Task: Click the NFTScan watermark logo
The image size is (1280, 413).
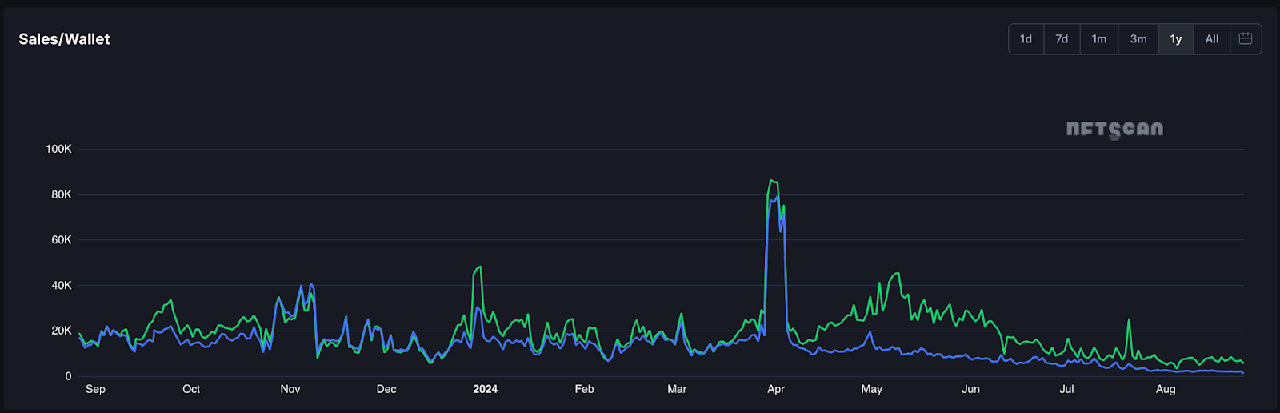Action: (x=1114, y=129)
